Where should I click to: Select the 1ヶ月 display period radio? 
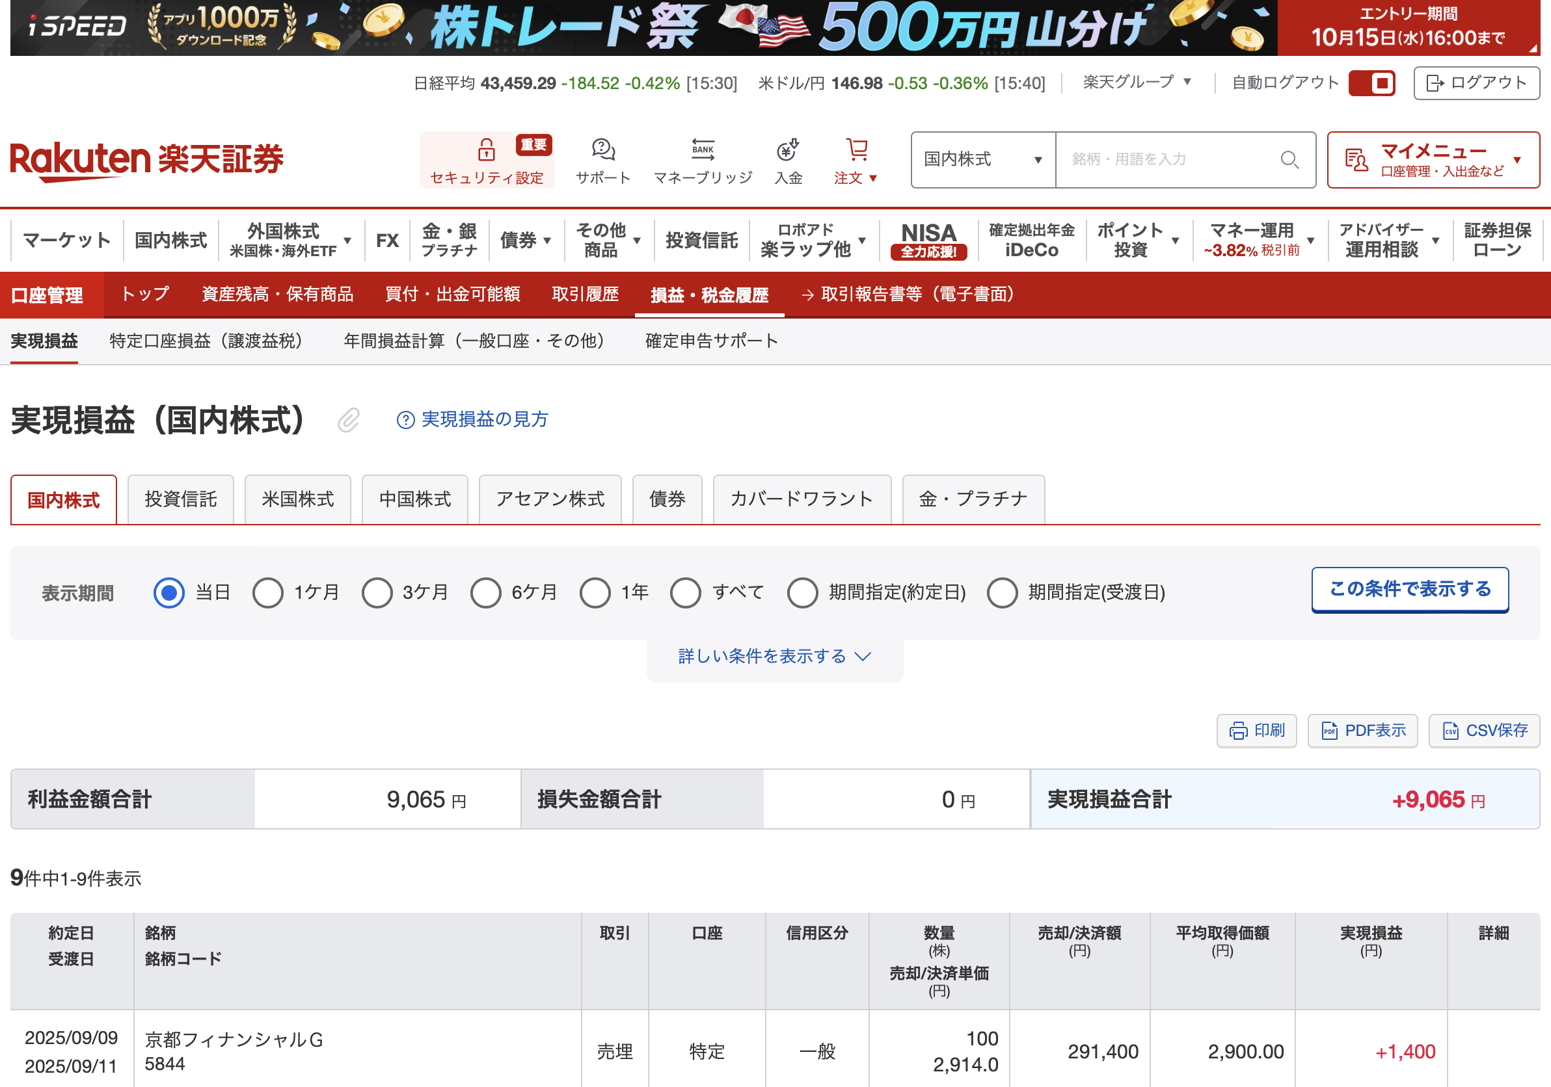268,593
